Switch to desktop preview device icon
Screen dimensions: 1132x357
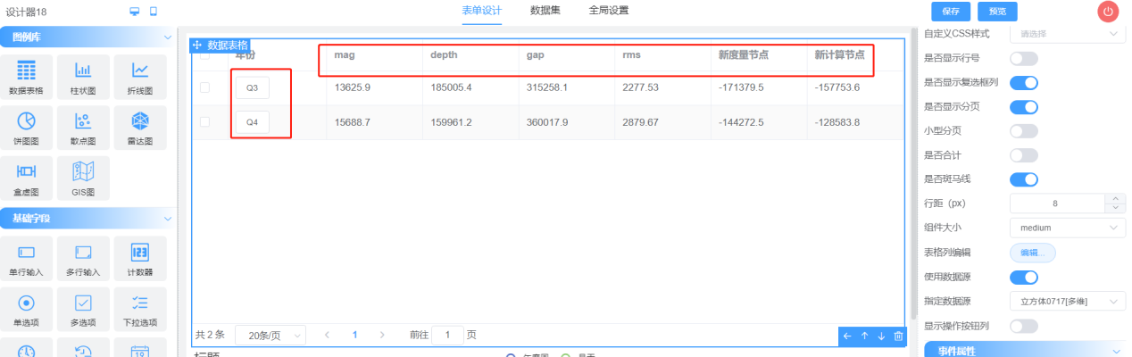tap(135, 12)
